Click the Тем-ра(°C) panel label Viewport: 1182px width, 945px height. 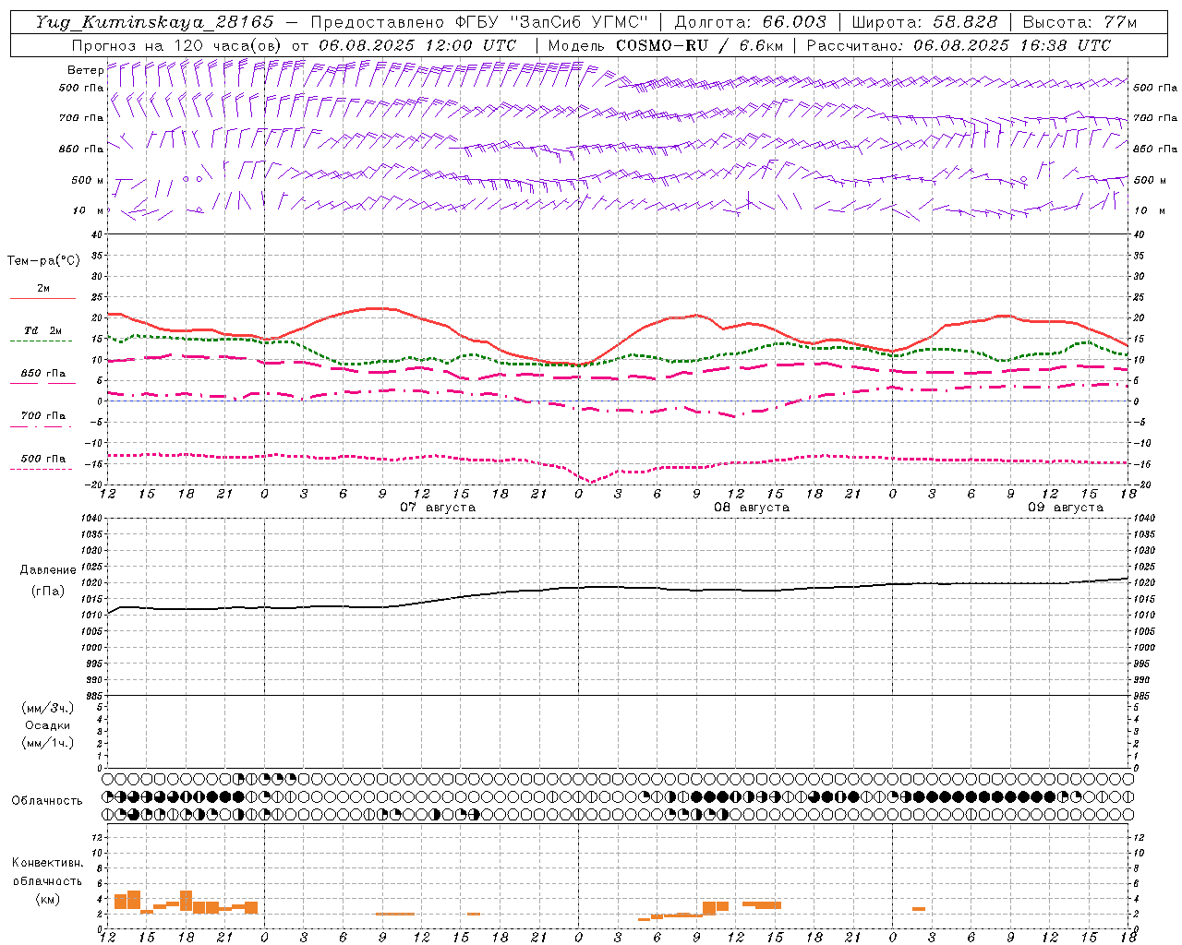point(43,261)
